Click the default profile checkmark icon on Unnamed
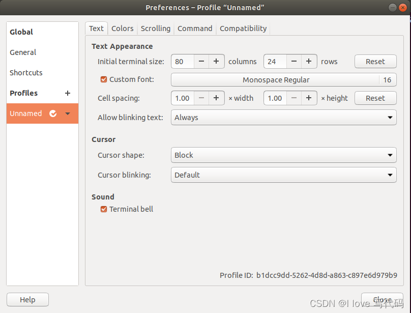Image resolution: width=411 pixels, height=313 pixels. pos(53,113)
